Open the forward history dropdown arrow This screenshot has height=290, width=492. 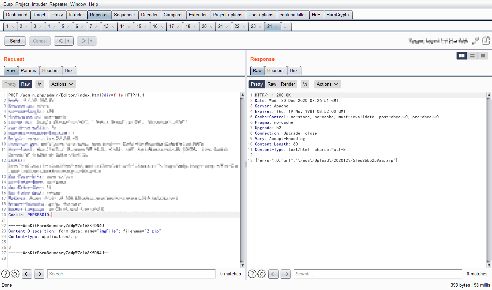click(91, 41)
